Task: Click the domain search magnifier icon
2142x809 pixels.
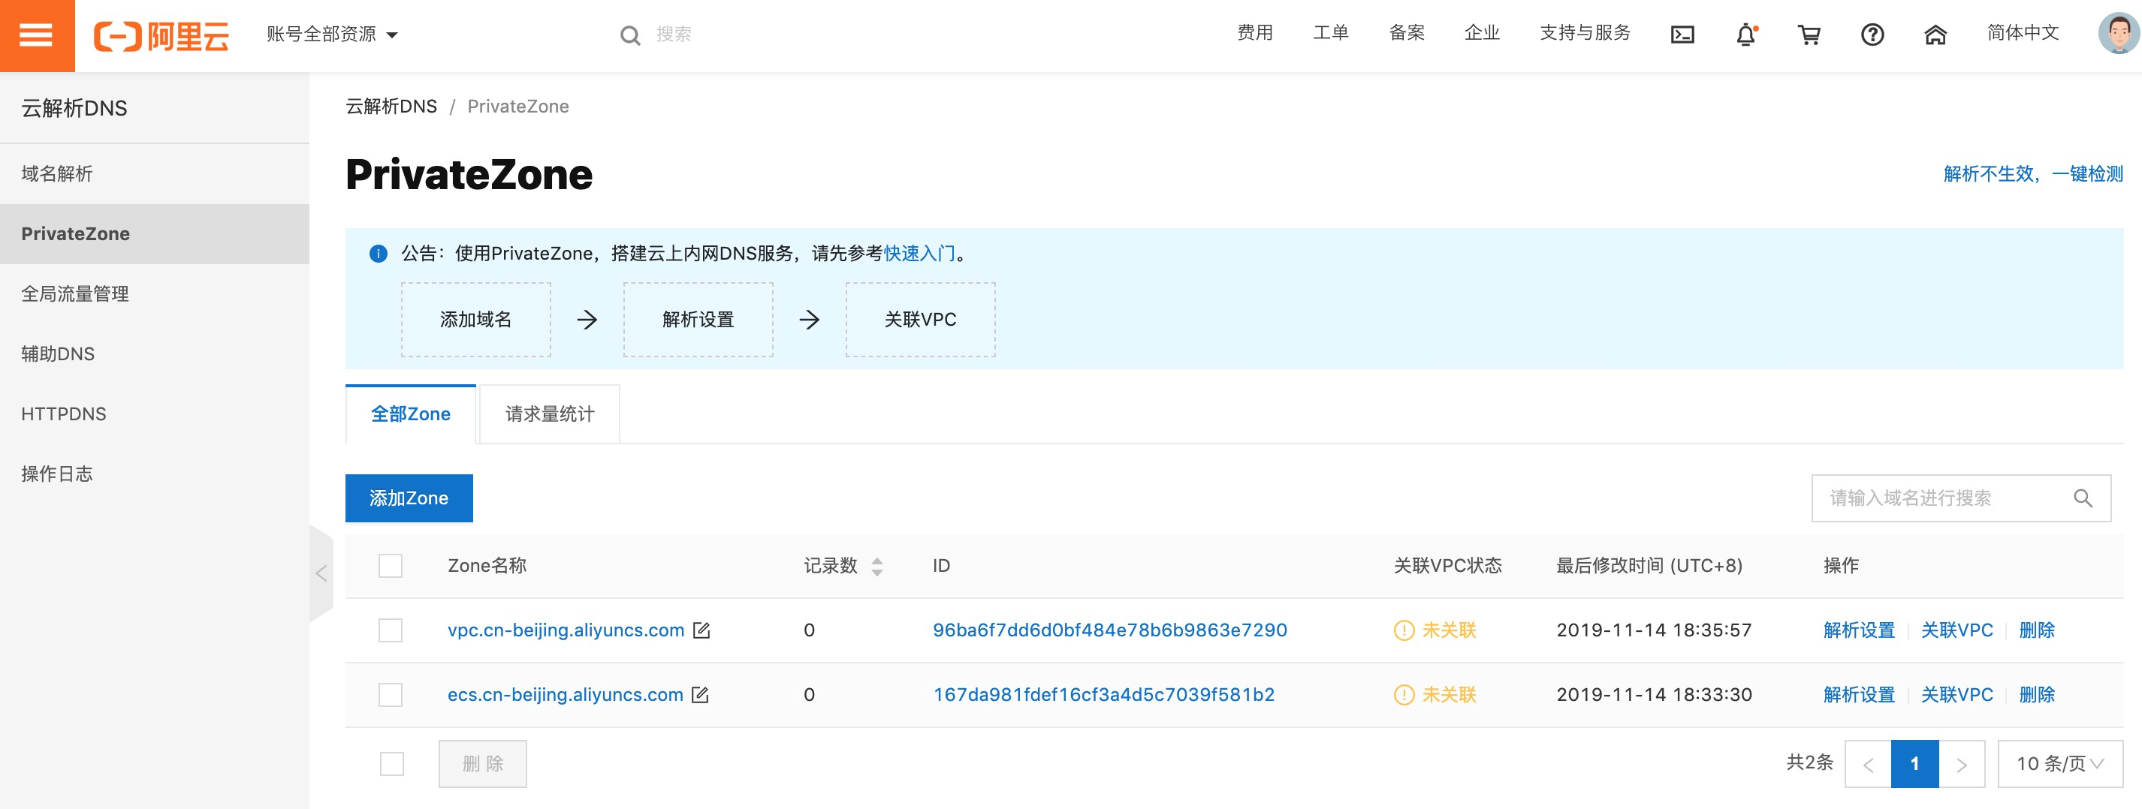Action: (x=2083, y=498)
